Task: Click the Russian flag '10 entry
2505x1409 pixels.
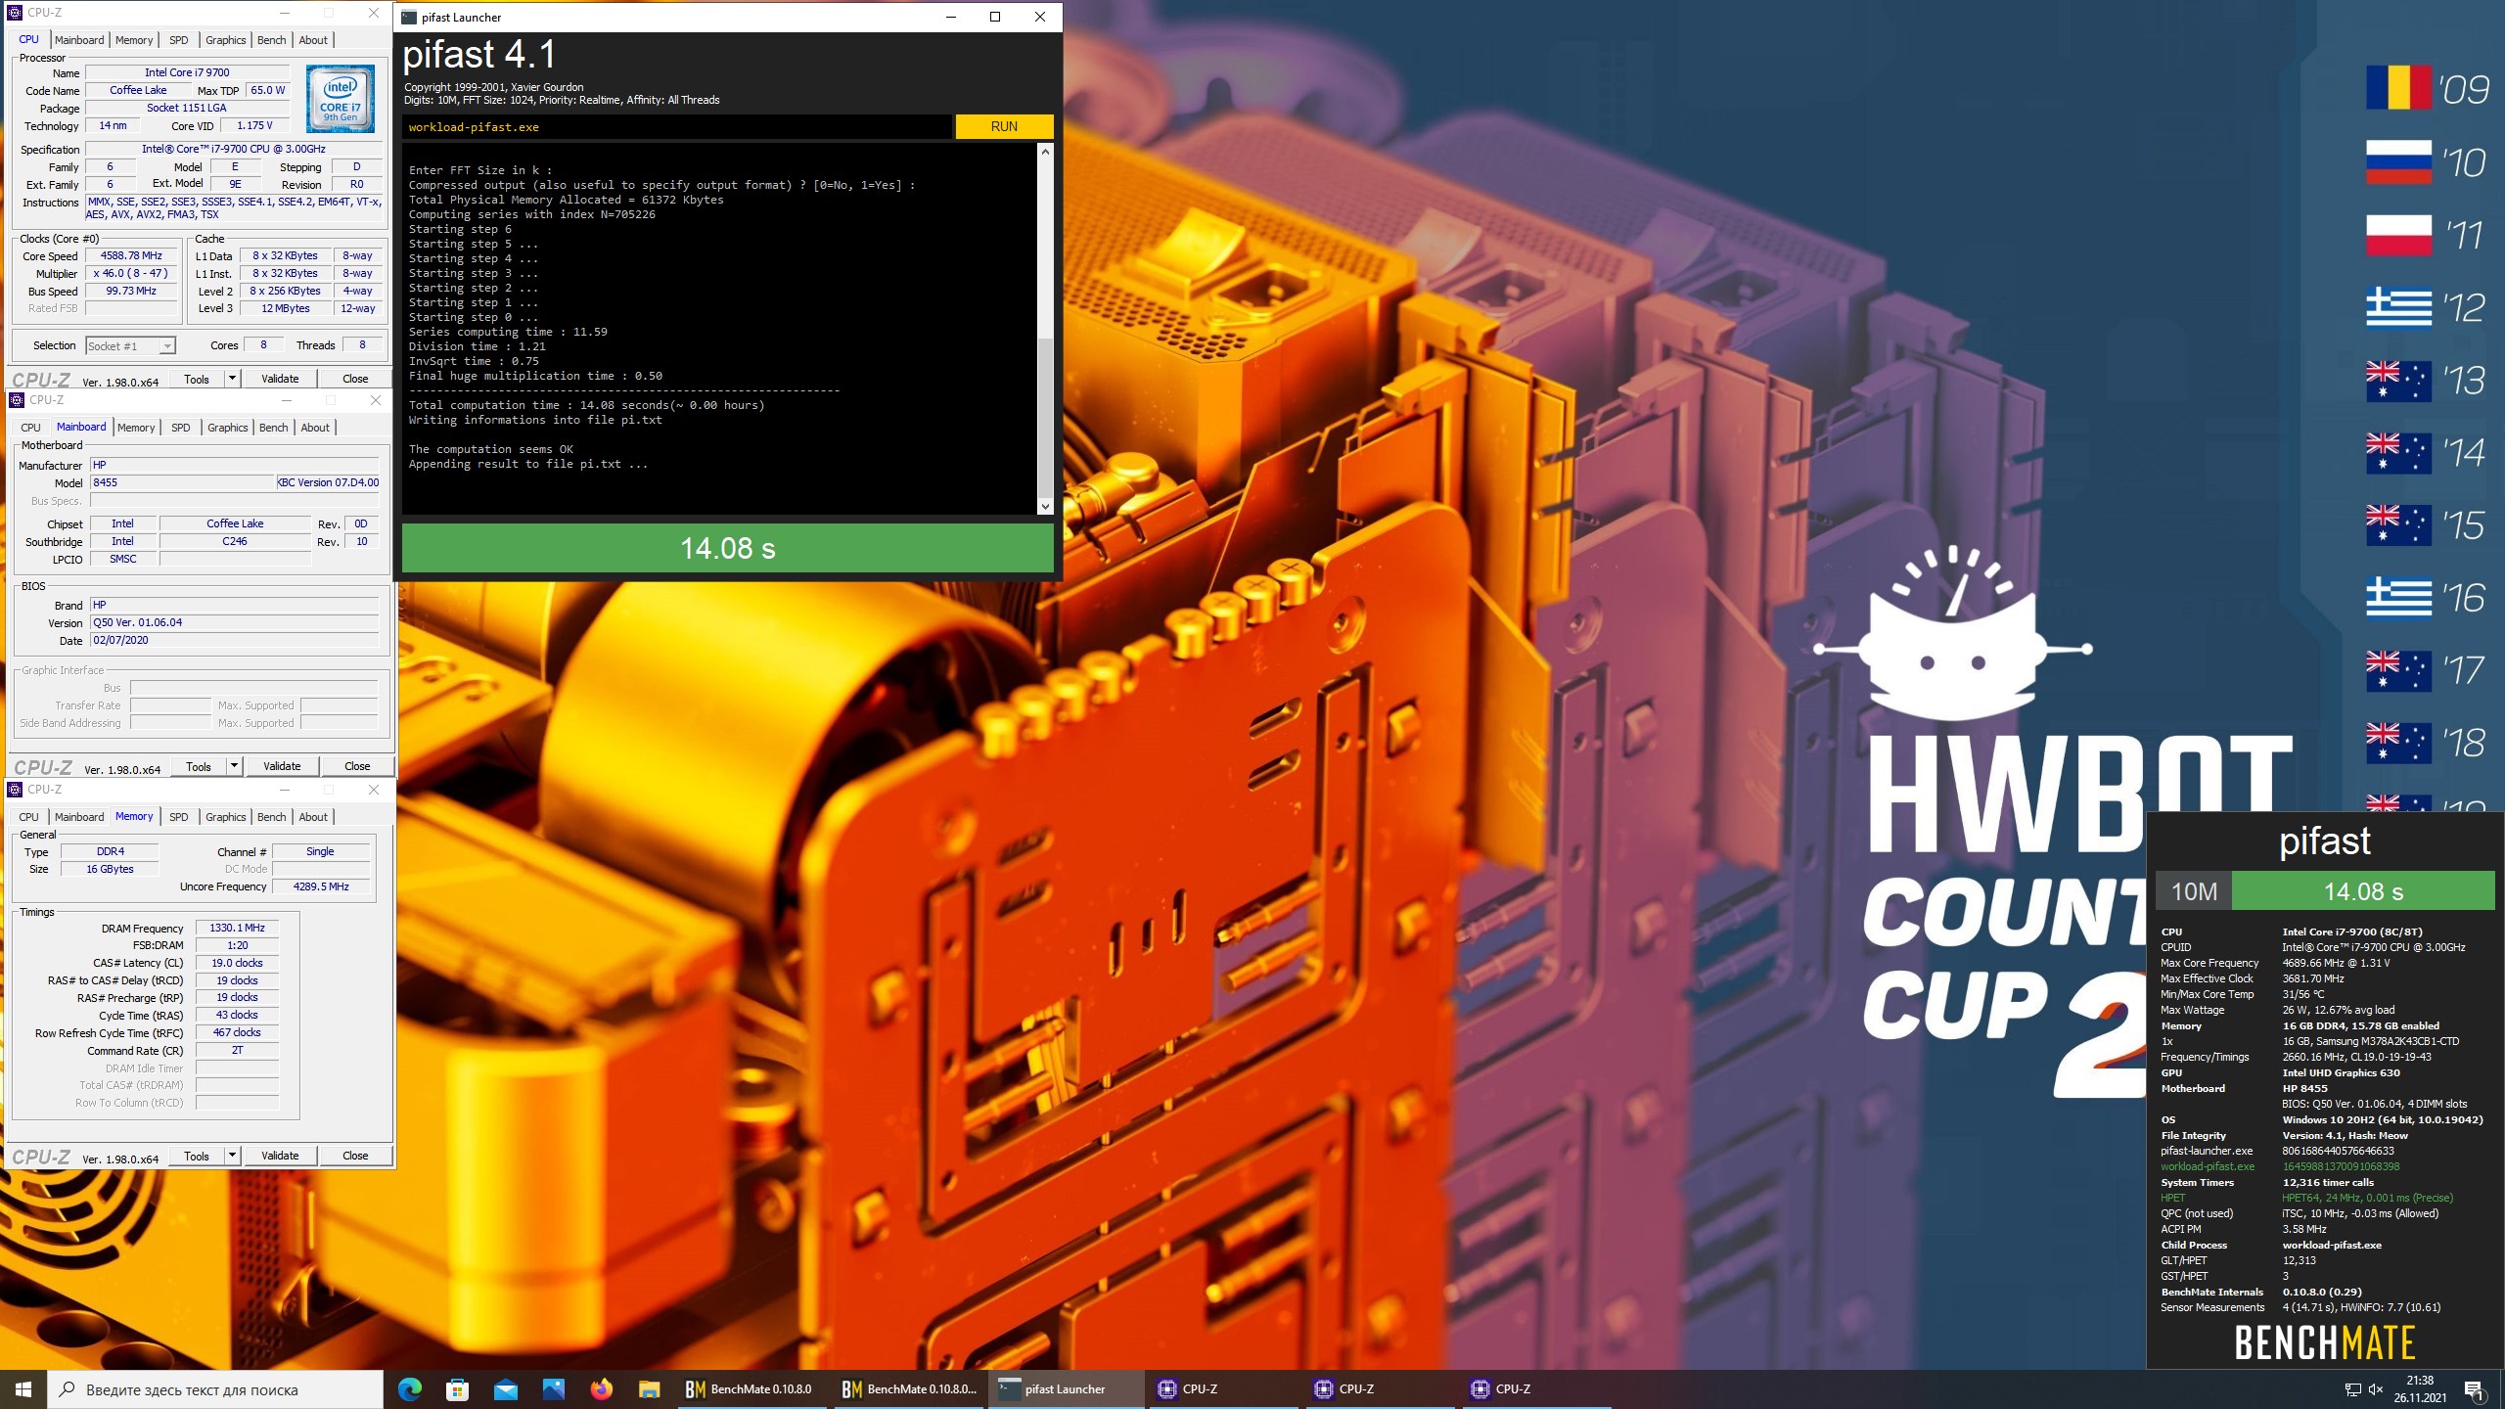Action: click(2427, 161)
